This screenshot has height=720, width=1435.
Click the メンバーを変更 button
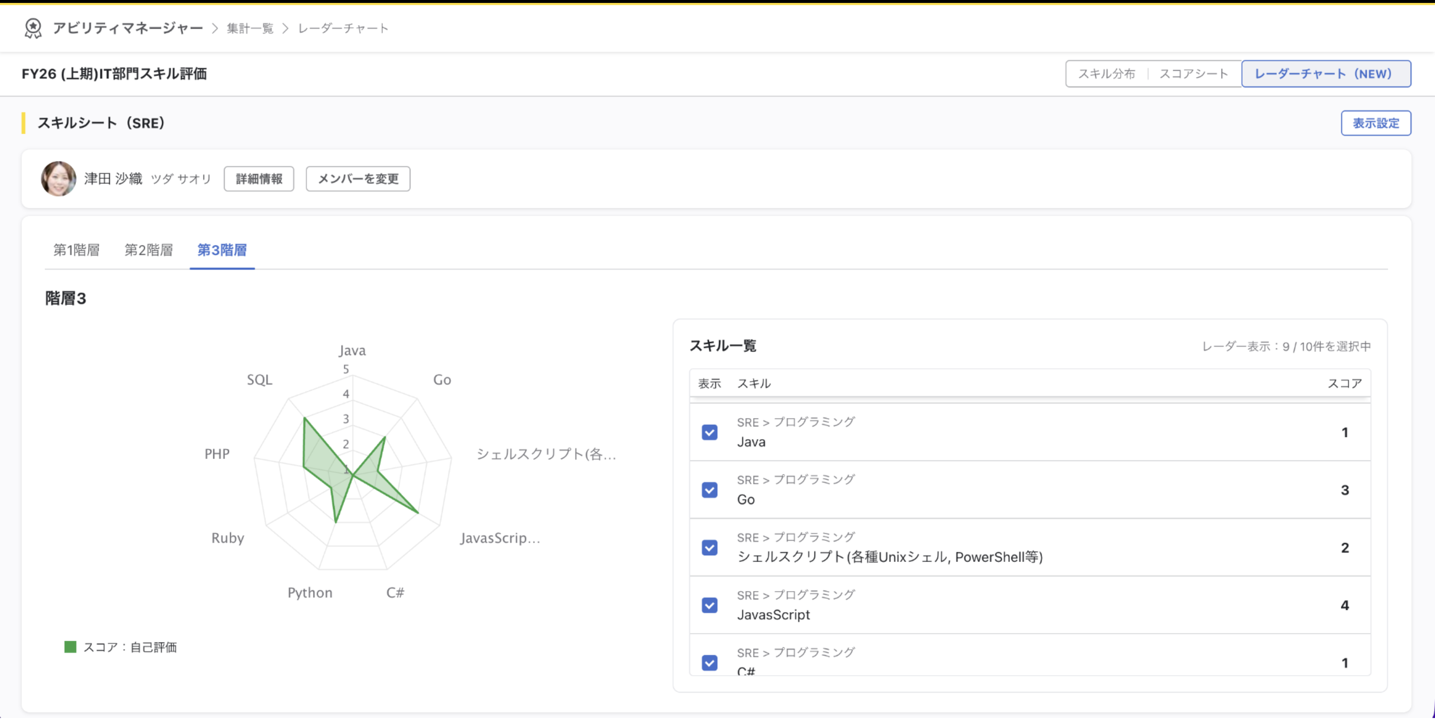pyautogui.click(x=358, y=179)
